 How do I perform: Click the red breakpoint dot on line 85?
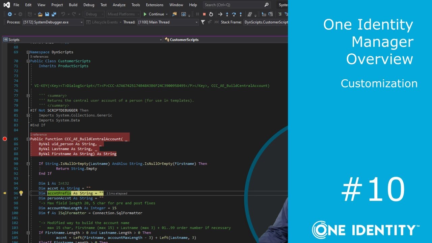click(5, 139)
